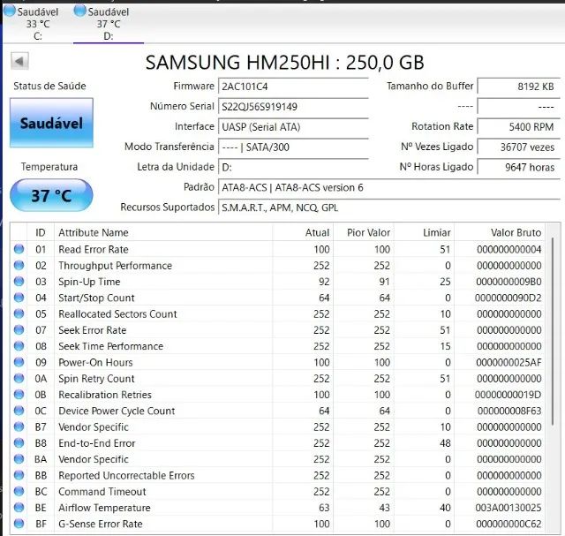This screenshot has height=536, width=565.
Task: Click the status orb for Seek Time Performance
Action: point(19,346)
